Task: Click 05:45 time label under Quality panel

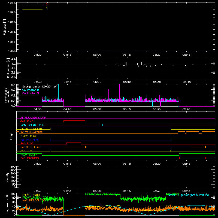Action: [x=186, y=191]
